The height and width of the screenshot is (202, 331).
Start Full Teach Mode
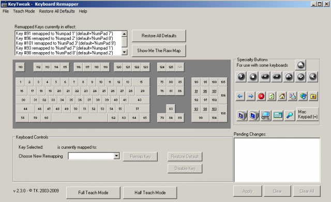pos(93,193)
